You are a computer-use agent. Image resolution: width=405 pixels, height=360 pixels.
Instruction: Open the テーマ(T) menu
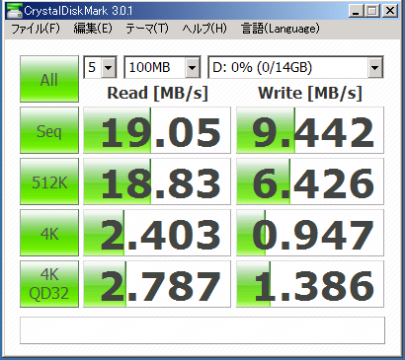[x=147, y=29]
